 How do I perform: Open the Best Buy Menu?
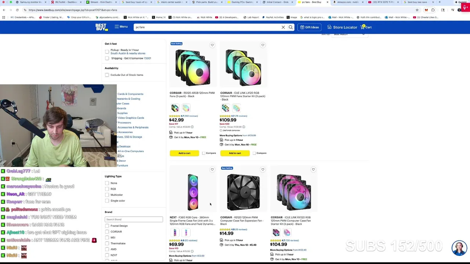point(121,27)
